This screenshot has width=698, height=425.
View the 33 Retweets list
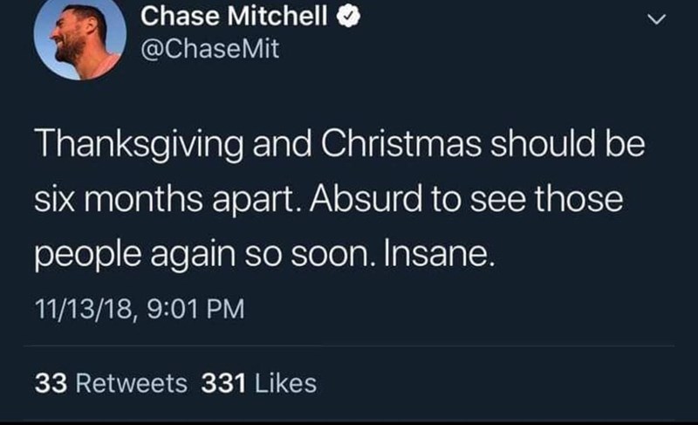pyautogui.click(x=111, y=382)
